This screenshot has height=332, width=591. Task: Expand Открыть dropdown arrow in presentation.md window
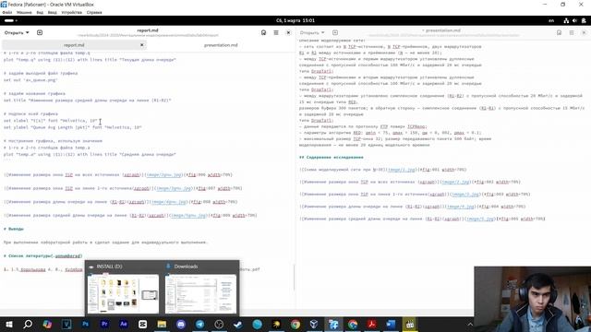coord(323,33)
